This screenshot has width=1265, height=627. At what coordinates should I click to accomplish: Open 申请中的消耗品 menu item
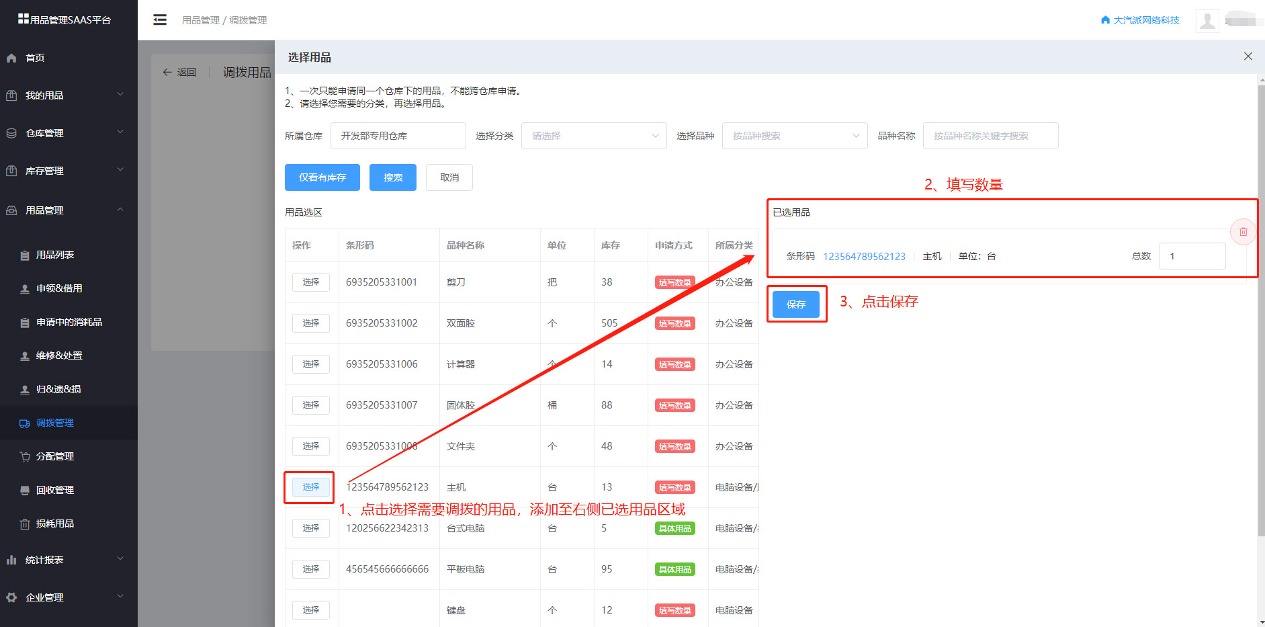69,323
